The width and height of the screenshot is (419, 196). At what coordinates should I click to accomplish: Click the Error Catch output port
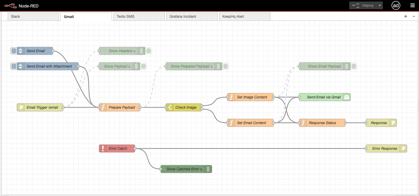135,148
